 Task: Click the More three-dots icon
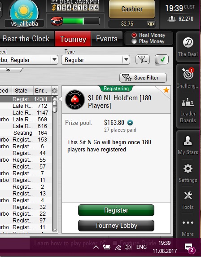click(x=188, y=222)
